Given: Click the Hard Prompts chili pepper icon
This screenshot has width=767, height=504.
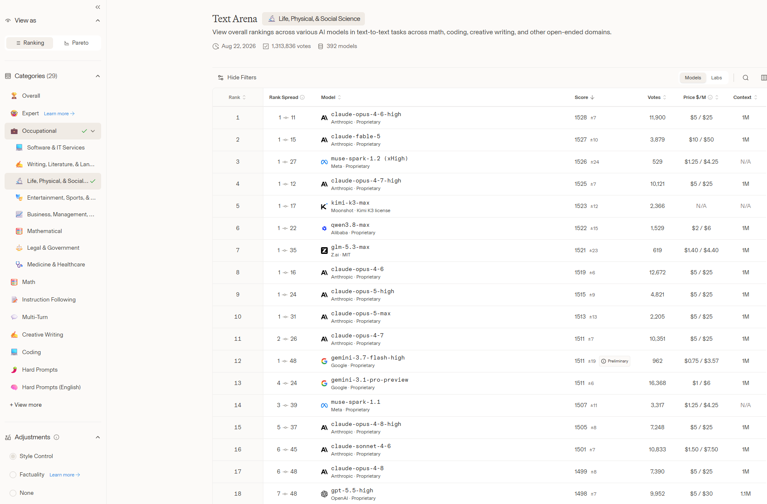Looking at the screenshot, I should (14, 370).
